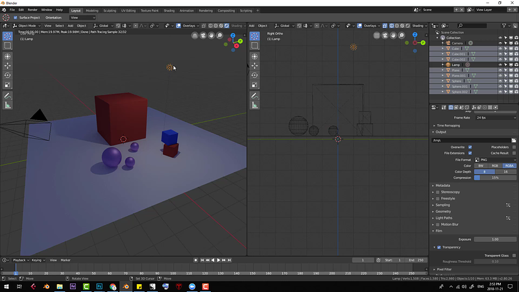The image size is (519, 292).
Task: Click the pan hand icon in left viewport
Action: coord(211,36)
